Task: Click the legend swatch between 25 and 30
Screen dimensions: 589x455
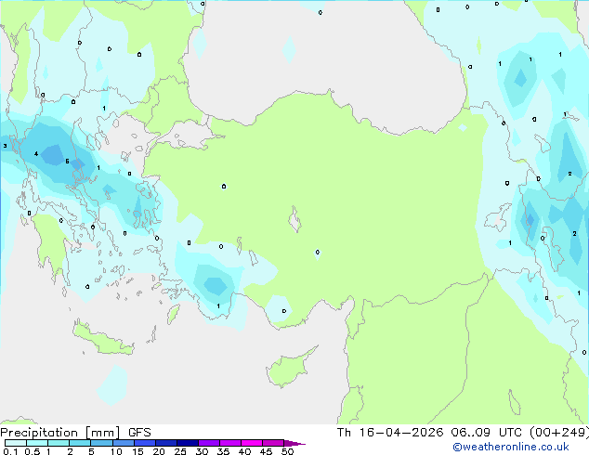Action: coord(188,443)
